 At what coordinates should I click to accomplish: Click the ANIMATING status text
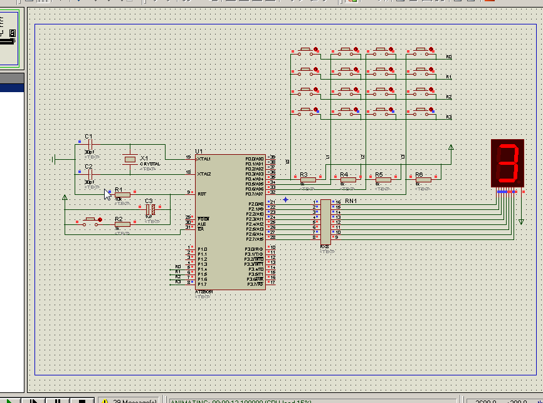[x=241, y=401]
